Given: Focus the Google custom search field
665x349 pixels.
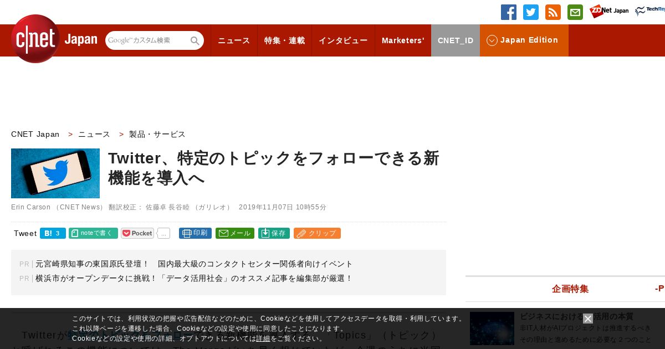Looking at the screenshot, I should click(147, 40).
